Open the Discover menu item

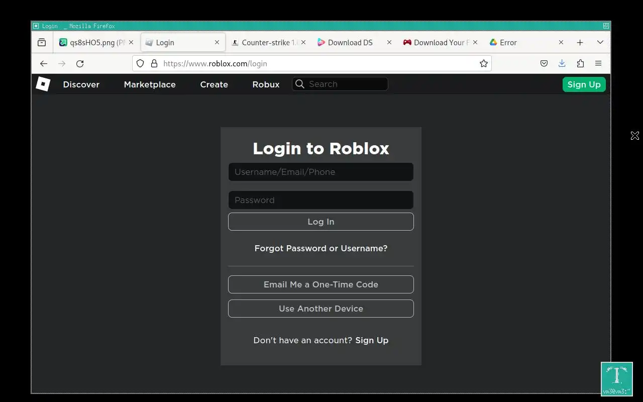[x=81, y=84]
